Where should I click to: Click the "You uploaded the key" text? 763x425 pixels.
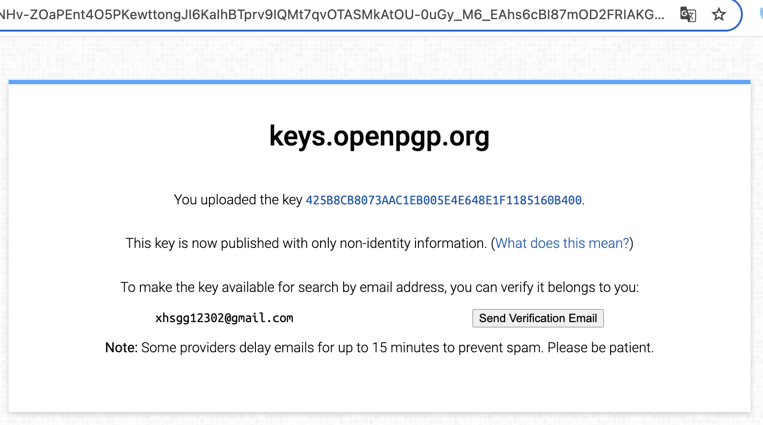(x=238, y=200)
